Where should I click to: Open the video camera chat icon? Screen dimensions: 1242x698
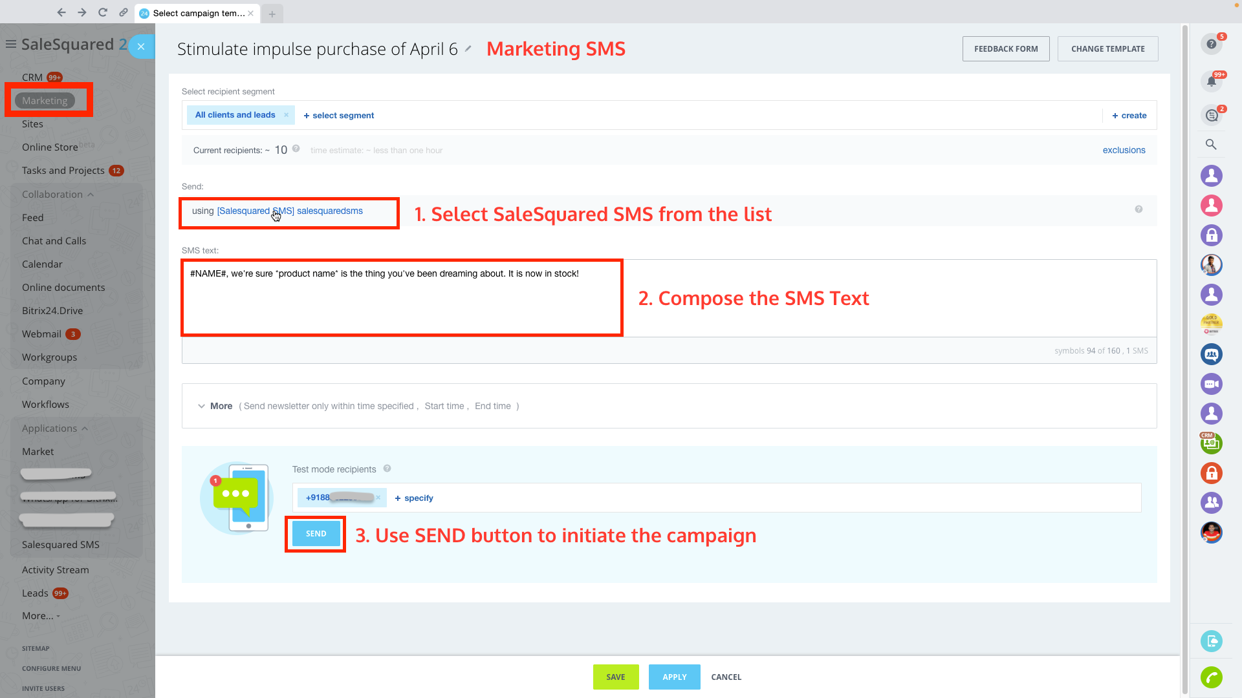pos(1211,384)
